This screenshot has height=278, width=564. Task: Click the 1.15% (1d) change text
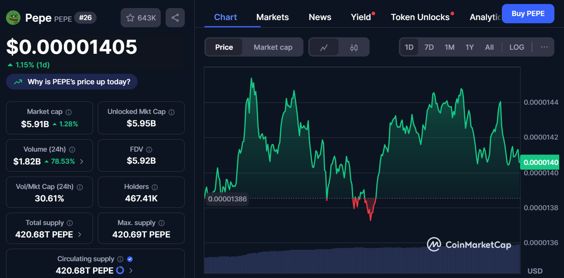tap(32, 65)
